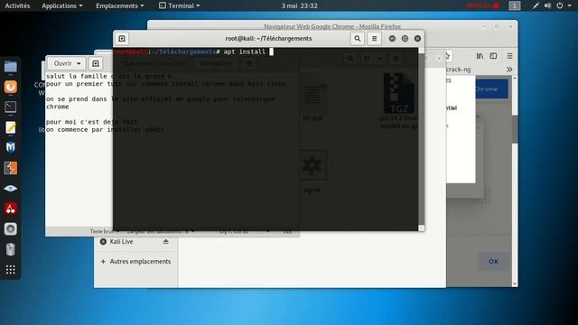Toggle the Firefox sidebar icon
The height and width of the screenshot is (325, 578).
pyautogui.click(x=493, y=56)
